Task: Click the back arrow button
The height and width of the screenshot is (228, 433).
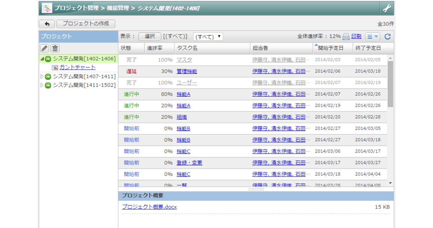Action: pyautogui.click(x=47, y=24)
